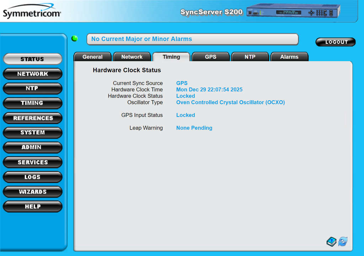The image size is (364, 256).
Task: Launch the WIZARDS sidebar section
Action: pyautogui.click(x=33, y=192)
